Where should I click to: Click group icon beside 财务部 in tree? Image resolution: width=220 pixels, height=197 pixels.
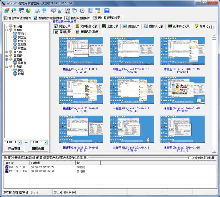[x=11, y=67]
